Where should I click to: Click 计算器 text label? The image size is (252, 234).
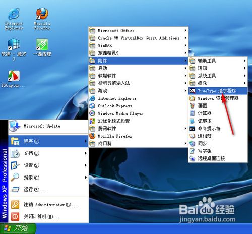205,113
